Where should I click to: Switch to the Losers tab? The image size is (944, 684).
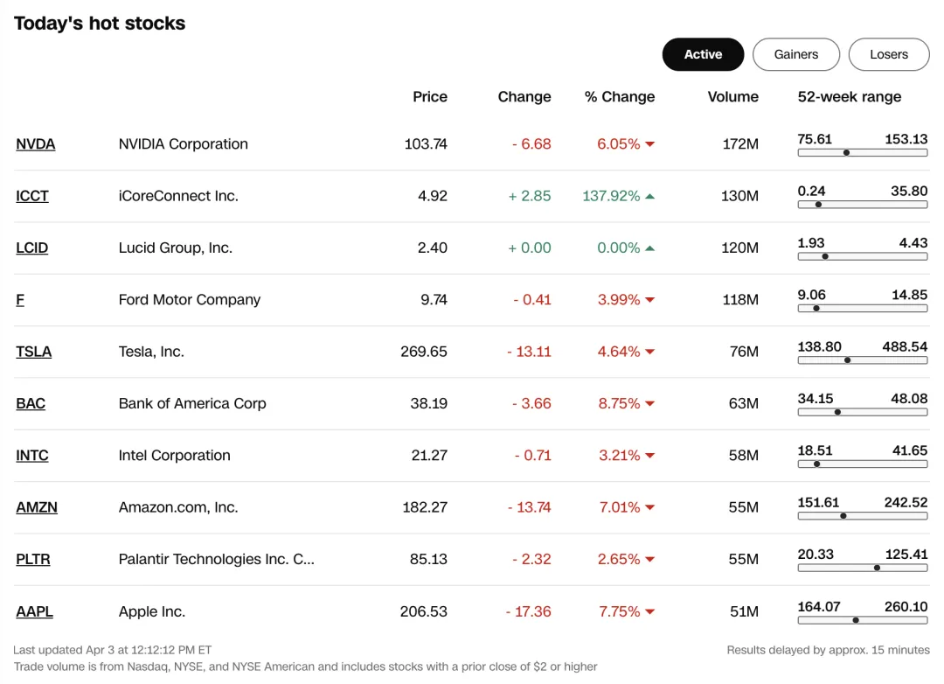click(888, 54)
